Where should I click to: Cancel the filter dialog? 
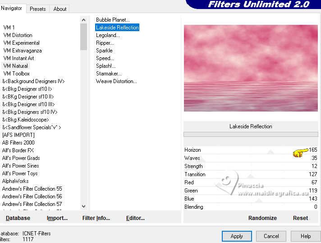[271, 236]
